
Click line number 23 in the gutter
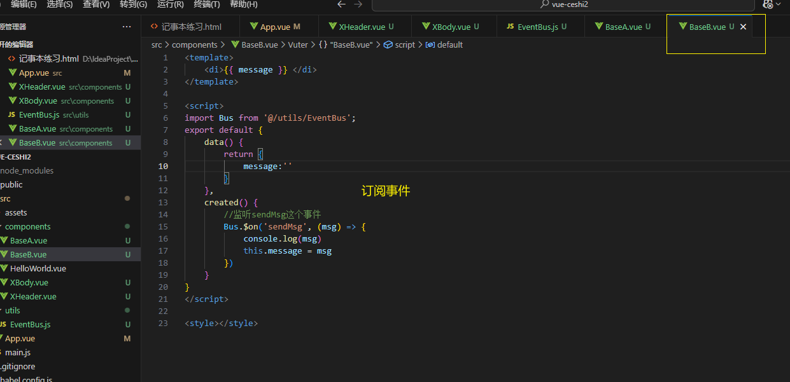point(164,323)
